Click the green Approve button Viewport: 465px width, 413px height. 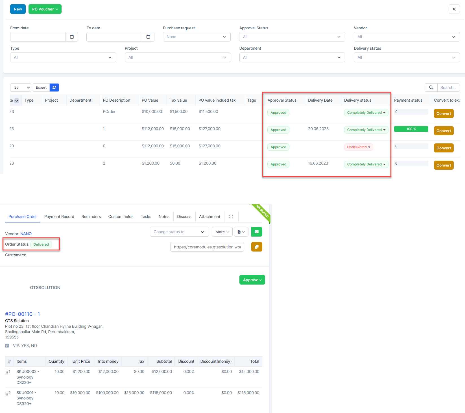[252, 280]
